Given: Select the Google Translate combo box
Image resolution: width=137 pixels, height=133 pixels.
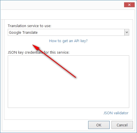Looking at the screenshot, I should 68,32.
